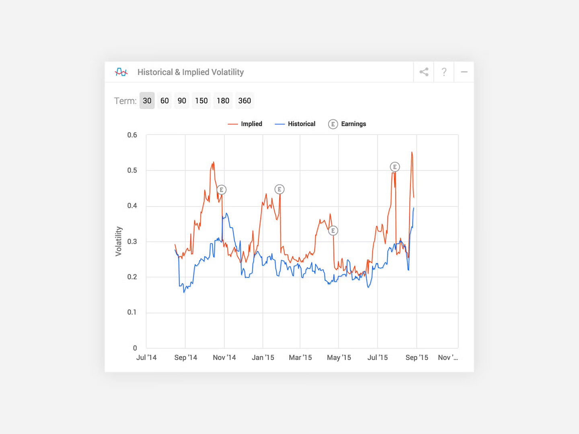Click the earnings marker near Feb '15
The width and height of the screenshot is (579, 434).
pos(279,189)
